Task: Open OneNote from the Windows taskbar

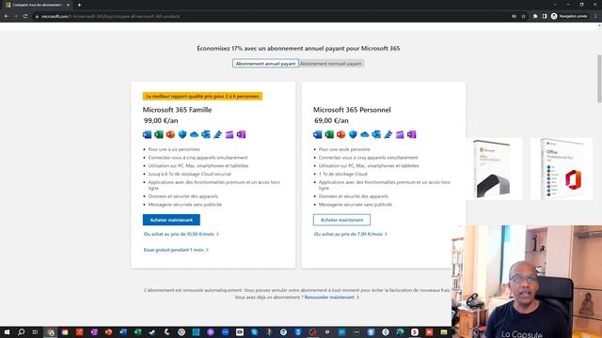Action: (94, 331)
